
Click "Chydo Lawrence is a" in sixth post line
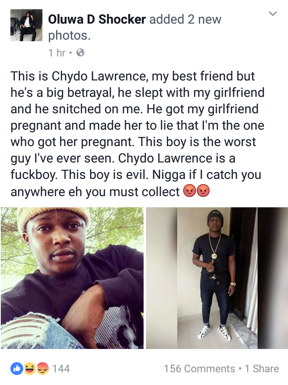click(x=177, y=158)
